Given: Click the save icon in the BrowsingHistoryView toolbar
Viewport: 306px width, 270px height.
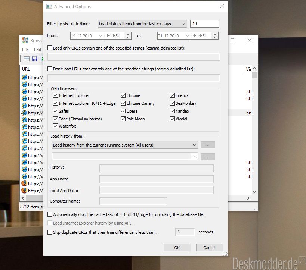Looking at the screenshot, I should [x=35, y=59].
